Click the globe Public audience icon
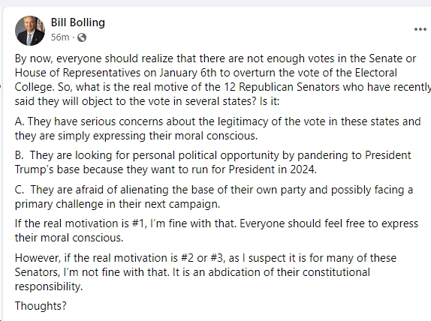The width and height of the screenshot is (431, 321). [82, 37]
